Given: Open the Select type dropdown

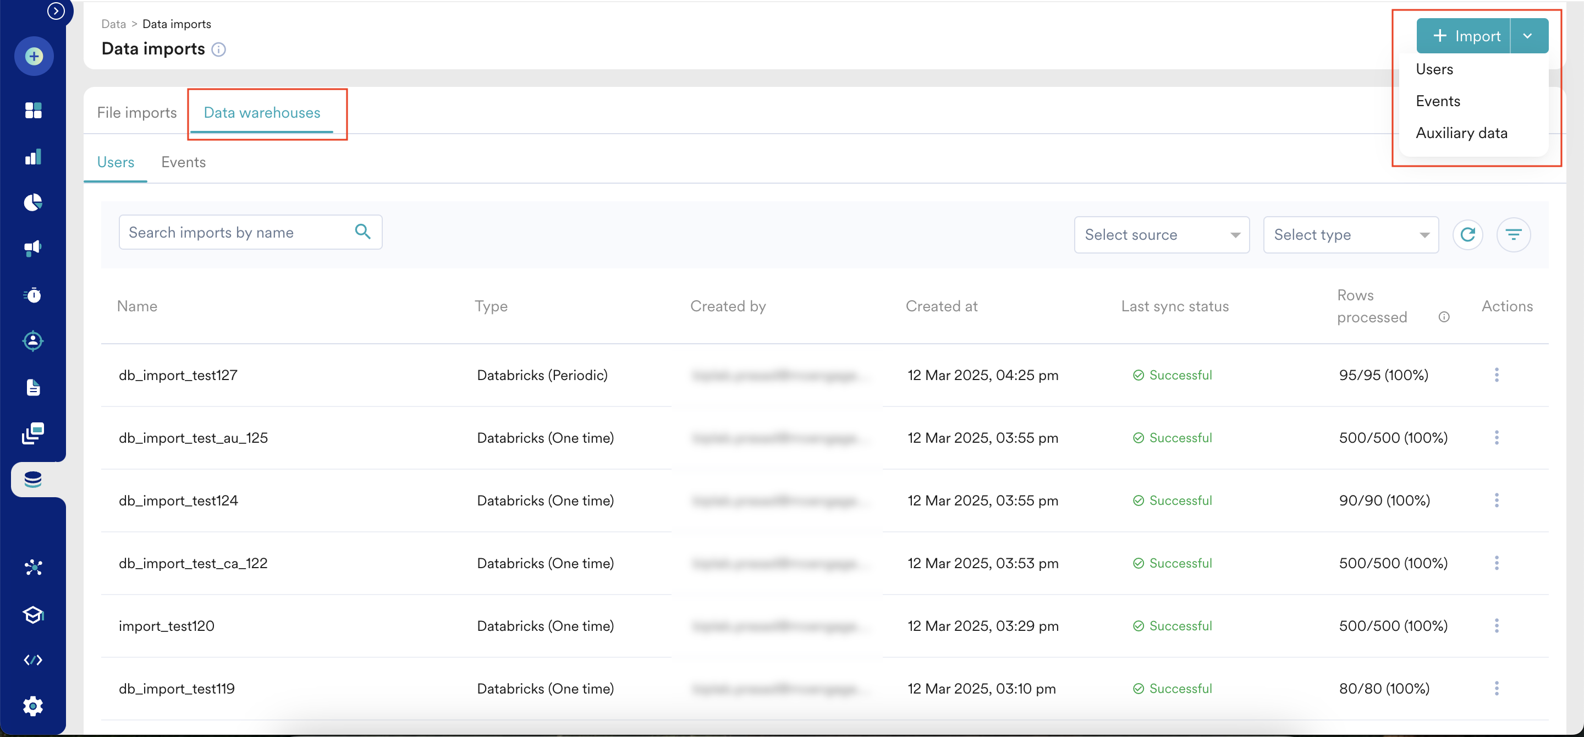Looking at the screenshot, I should (1350, 234).
